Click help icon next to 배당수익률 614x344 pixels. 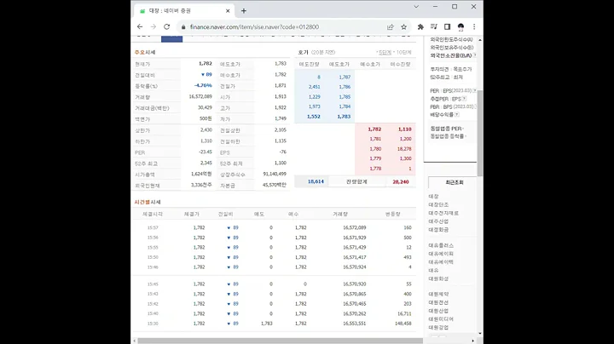457,115
